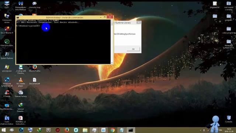Open Outils d'administration desktop icon

[7, 120]
